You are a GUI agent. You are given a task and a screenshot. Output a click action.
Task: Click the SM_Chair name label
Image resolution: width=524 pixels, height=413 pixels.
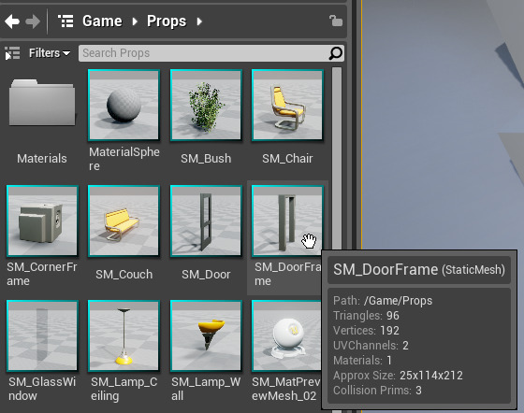pos(287,159)
